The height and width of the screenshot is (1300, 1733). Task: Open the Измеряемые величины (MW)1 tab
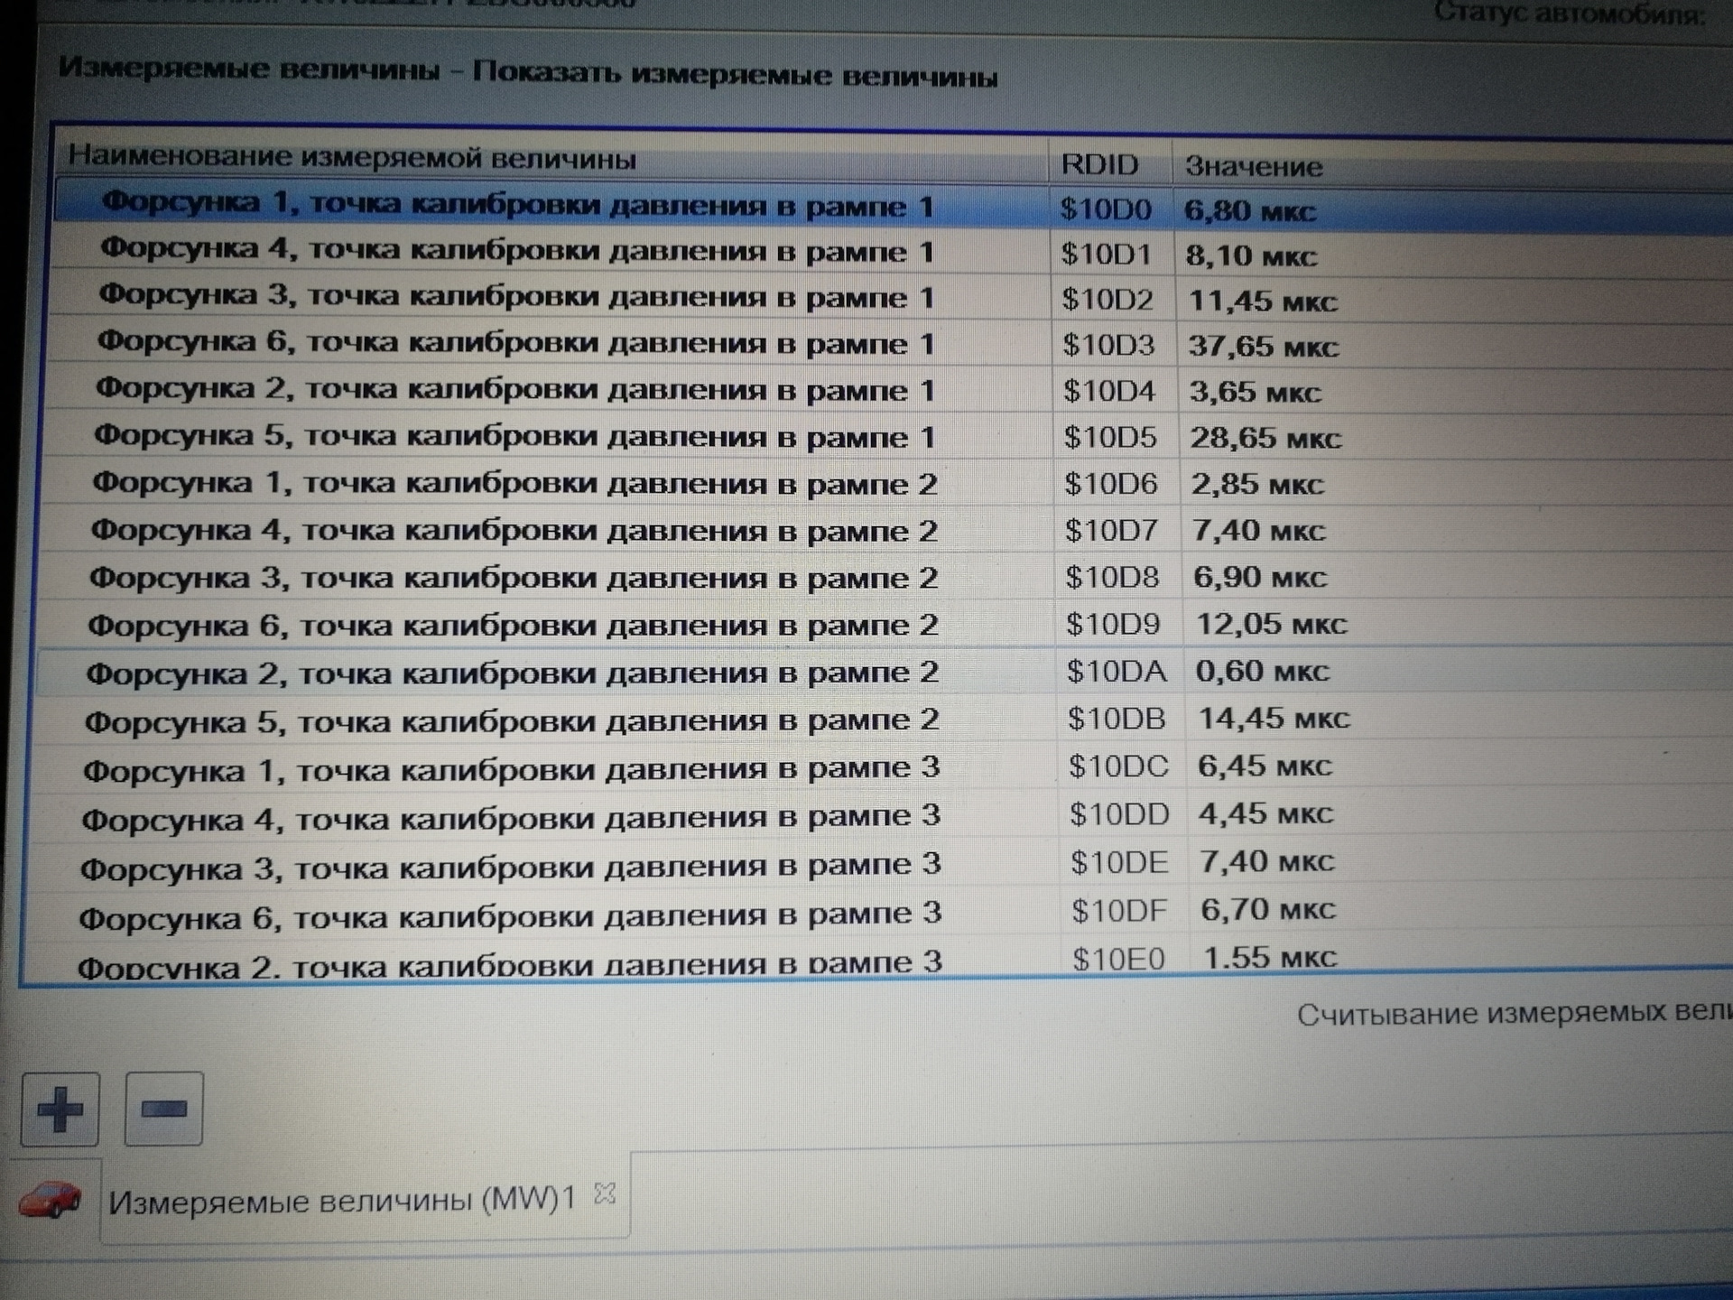point(341,1201)
